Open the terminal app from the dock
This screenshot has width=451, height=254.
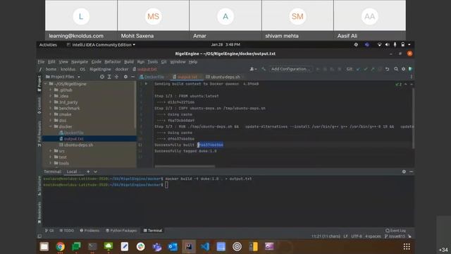click(x=92, y=246)
